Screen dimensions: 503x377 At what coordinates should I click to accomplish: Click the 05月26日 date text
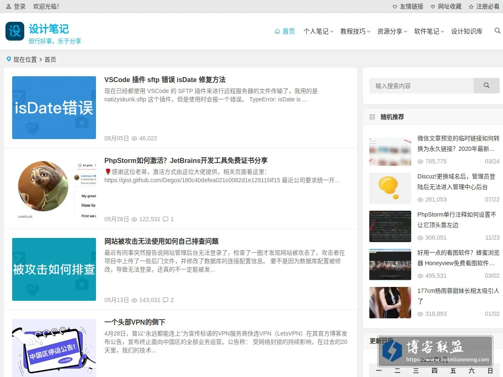[x=117, y=219]
